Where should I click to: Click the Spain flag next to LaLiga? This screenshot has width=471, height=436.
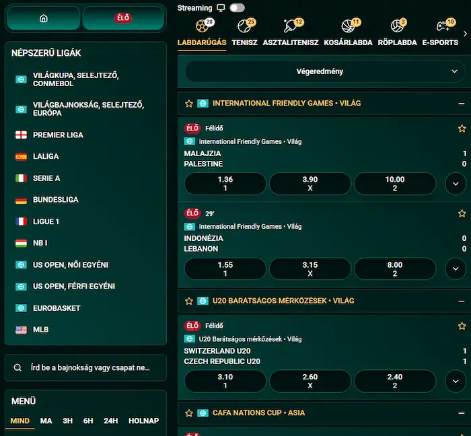(x=21, y=157)
